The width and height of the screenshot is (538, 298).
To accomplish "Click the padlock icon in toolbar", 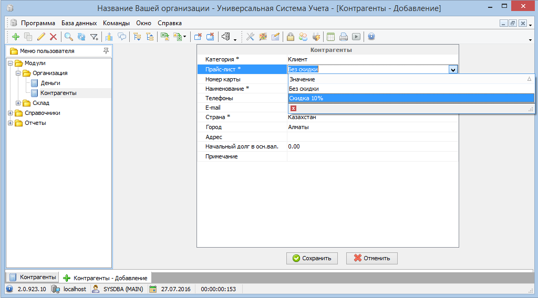I will 290,37.
